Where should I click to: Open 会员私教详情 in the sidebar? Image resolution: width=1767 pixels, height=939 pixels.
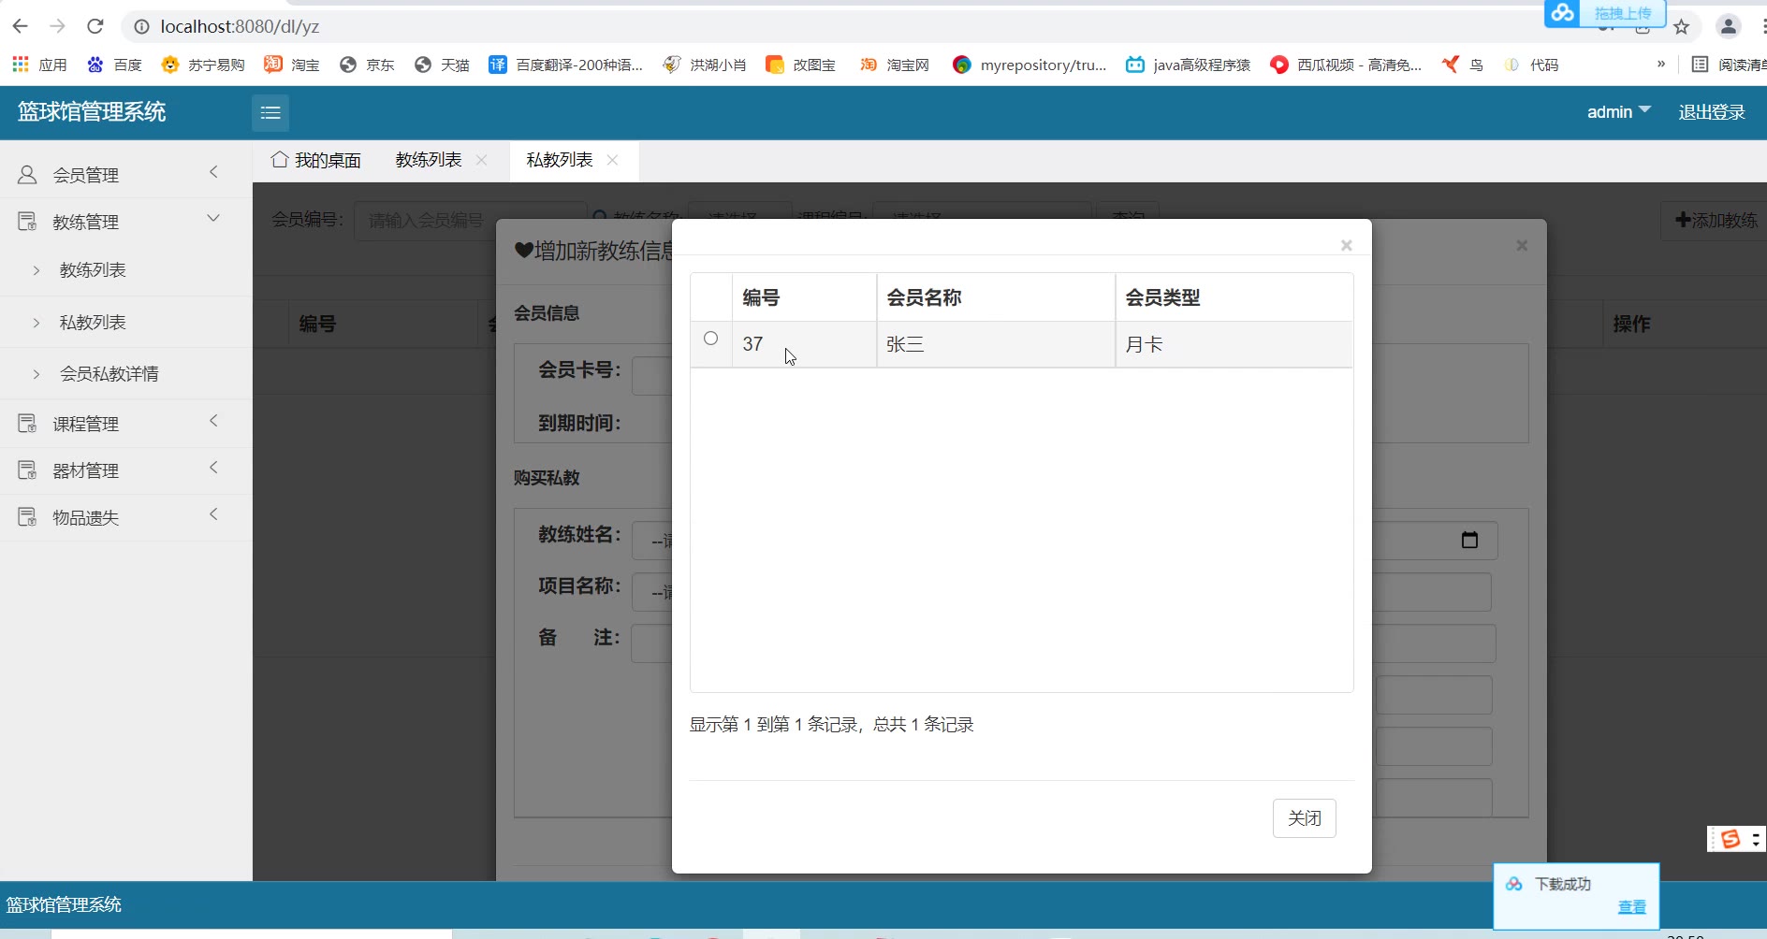pos(109,374)
